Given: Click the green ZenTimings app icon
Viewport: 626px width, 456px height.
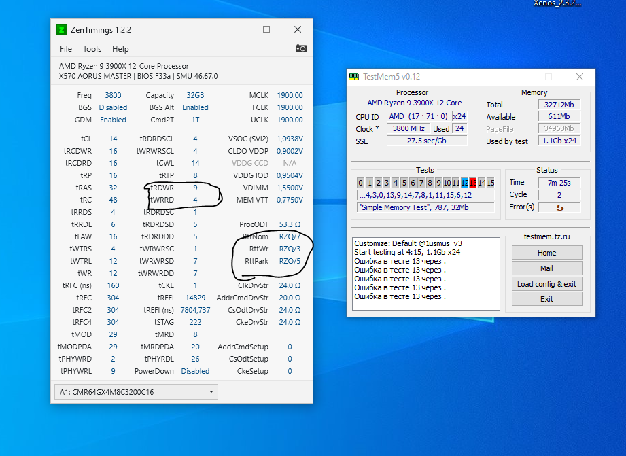Looking at the screenshot, I should (61, 29).
